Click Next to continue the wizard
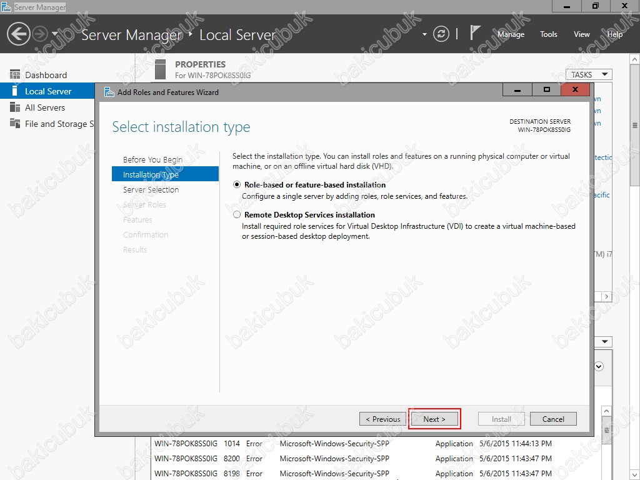The width and height of the screenshot is (640, 480). point(434,419)
